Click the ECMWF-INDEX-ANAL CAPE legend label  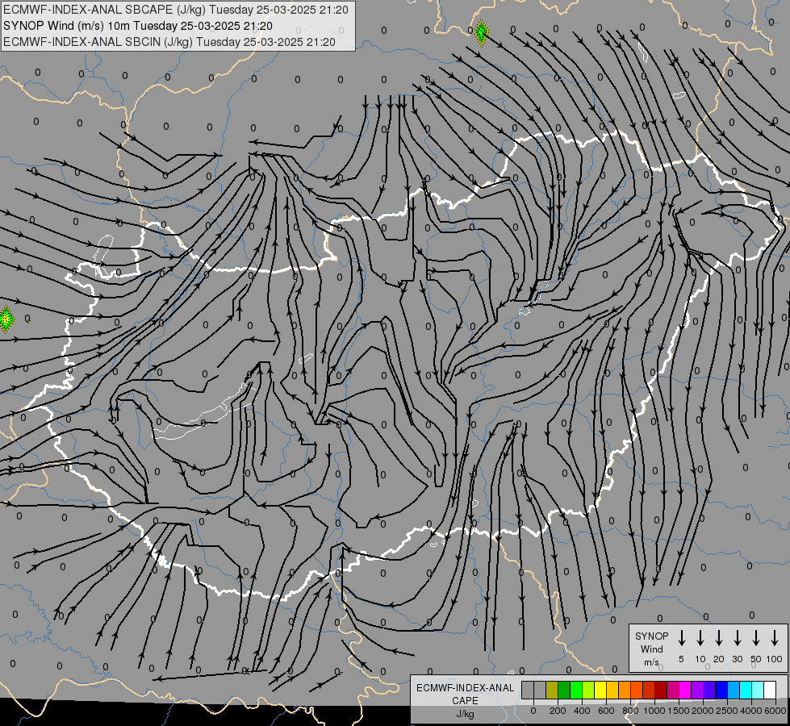pyautogui.click(x=465, y=694)
